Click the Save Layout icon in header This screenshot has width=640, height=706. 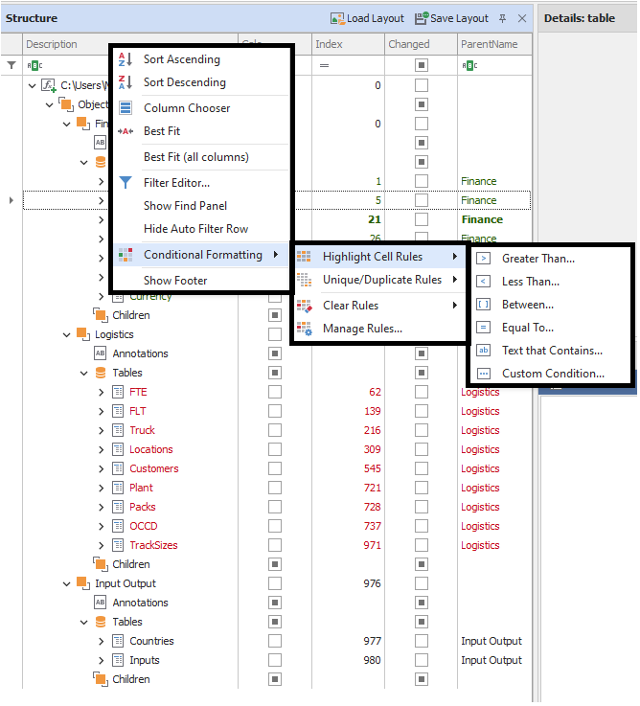coord(422,18)
